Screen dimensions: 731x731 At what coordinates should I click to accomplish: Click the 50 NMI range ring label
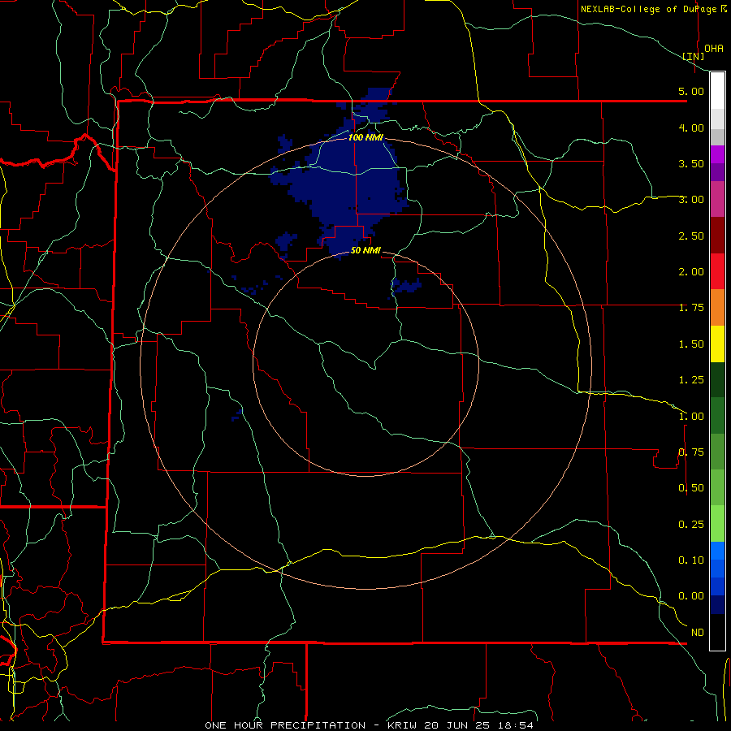[366, 250]
